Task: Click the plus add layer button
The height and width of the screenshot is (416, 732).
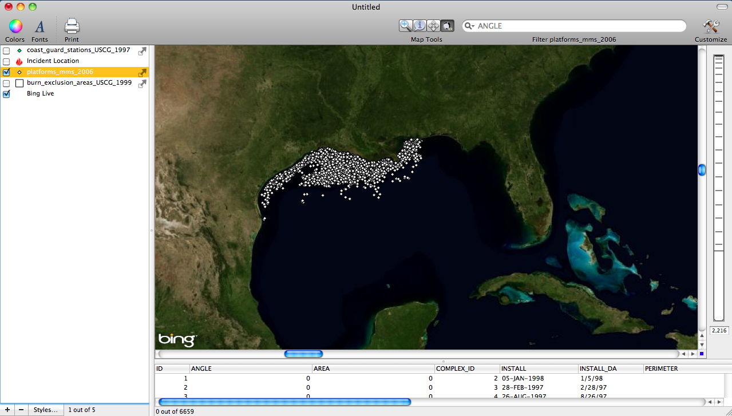Action: coord(7,410)
